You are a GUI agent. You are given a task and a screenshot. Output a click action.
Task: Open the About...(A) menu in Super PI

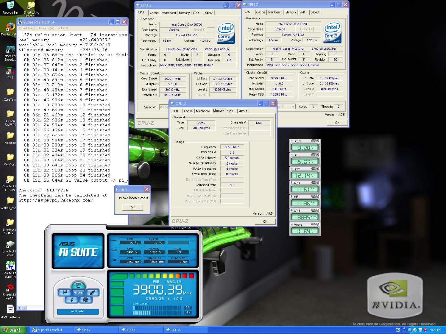[x=46, y=28]
